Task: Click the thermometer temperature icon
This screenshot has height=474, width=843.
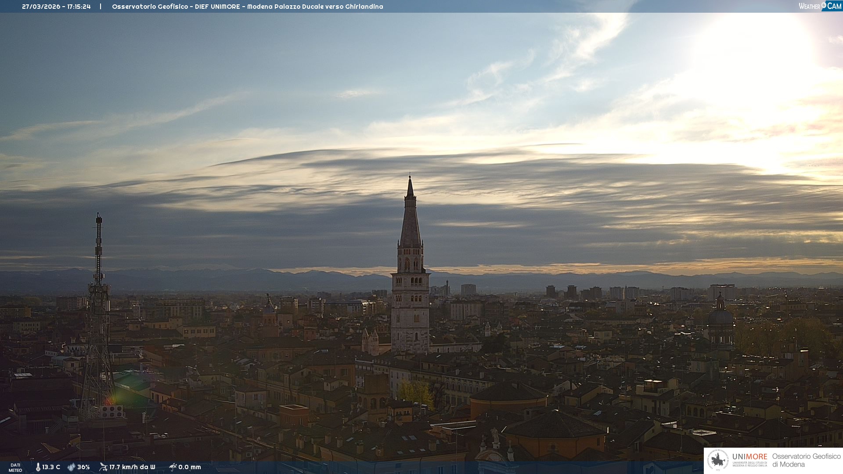Action: tap(38, 467)
